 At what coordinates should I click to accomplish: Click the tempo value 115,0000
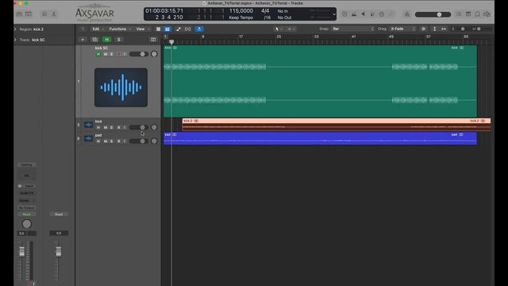pos(241,10)
